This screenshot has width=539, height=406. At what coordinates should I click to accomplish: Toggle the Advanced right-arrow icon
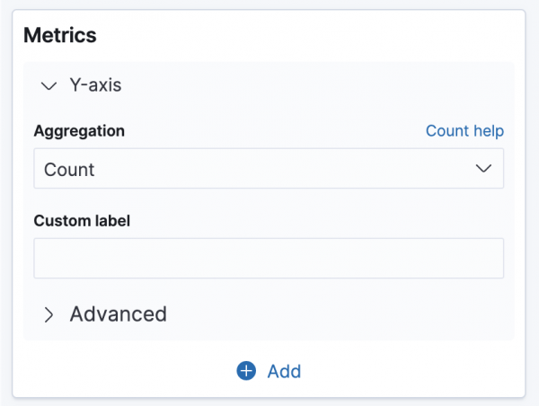(x=49, y=314)
